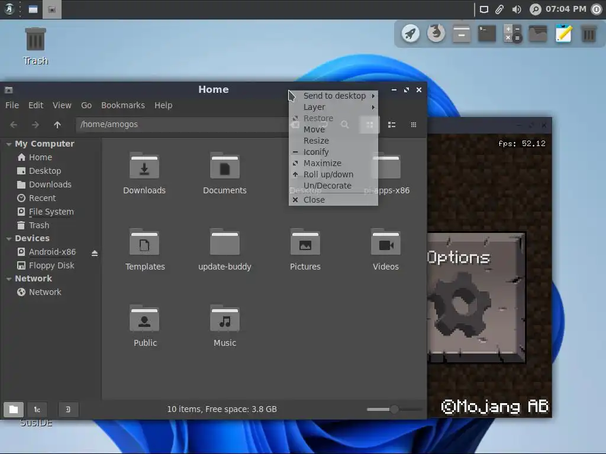Open the Edit menu
606x454 pixels.
[36, 105]
